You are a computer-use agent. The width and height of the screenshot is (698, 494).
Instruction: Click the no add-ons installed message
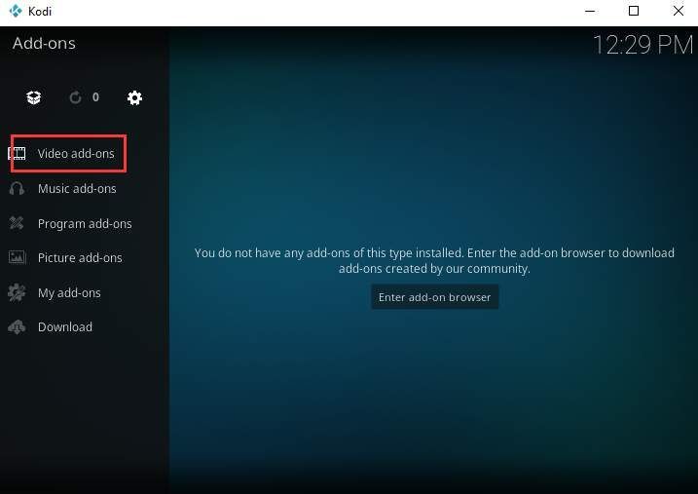pyautogui.click(x=434, y=260)
